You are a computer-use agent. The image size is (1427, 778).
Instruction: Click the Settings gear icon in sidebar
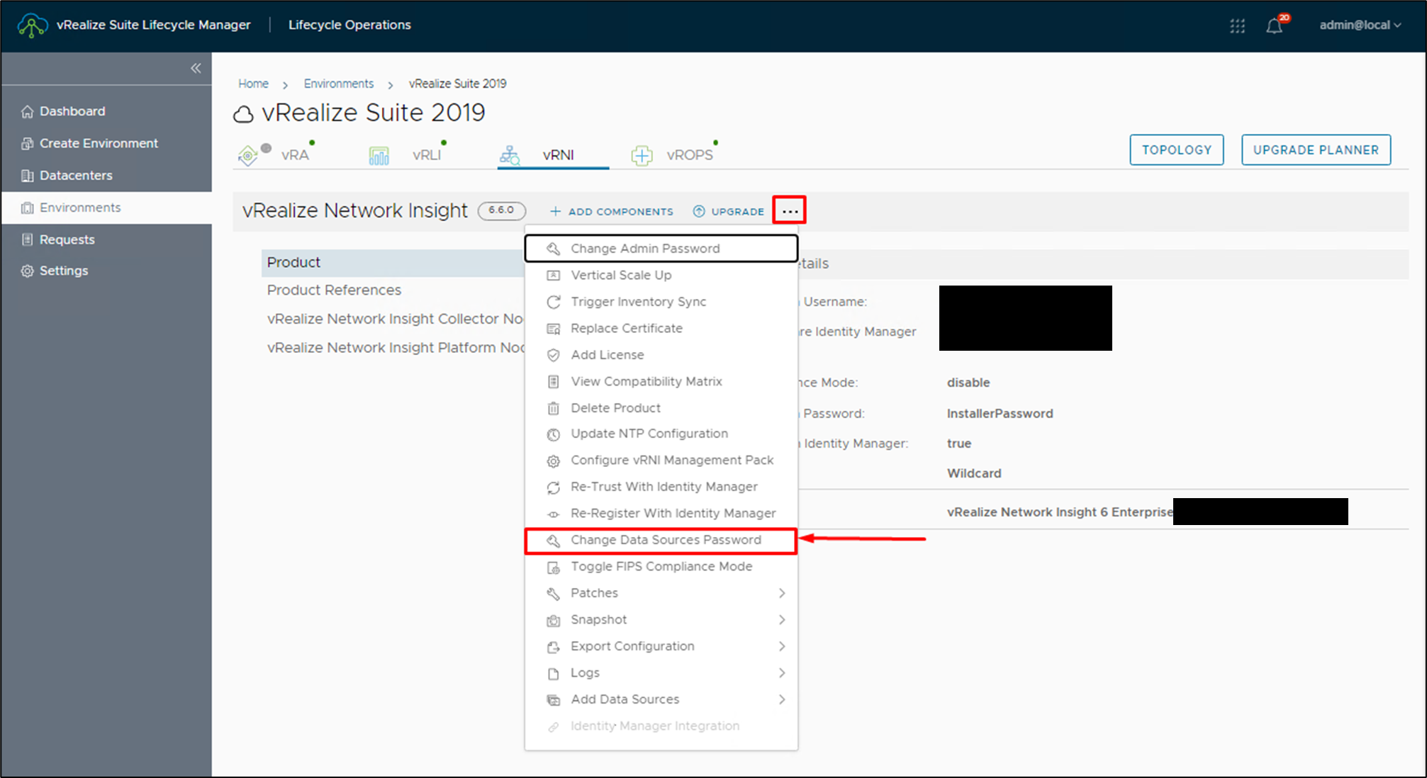(28, 271)
